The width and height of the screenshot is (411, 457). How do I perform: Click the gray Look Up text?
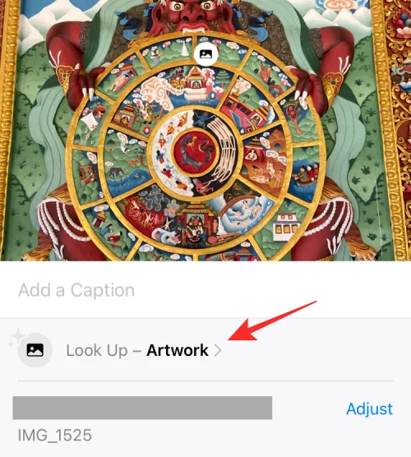[x=97, y=350]
